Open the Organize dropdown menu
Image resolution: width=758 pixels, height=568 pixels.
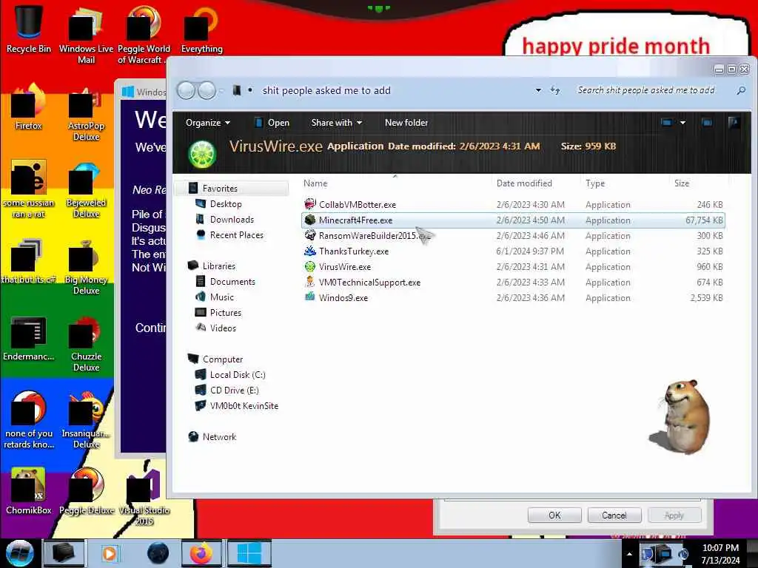click(208, 123)
